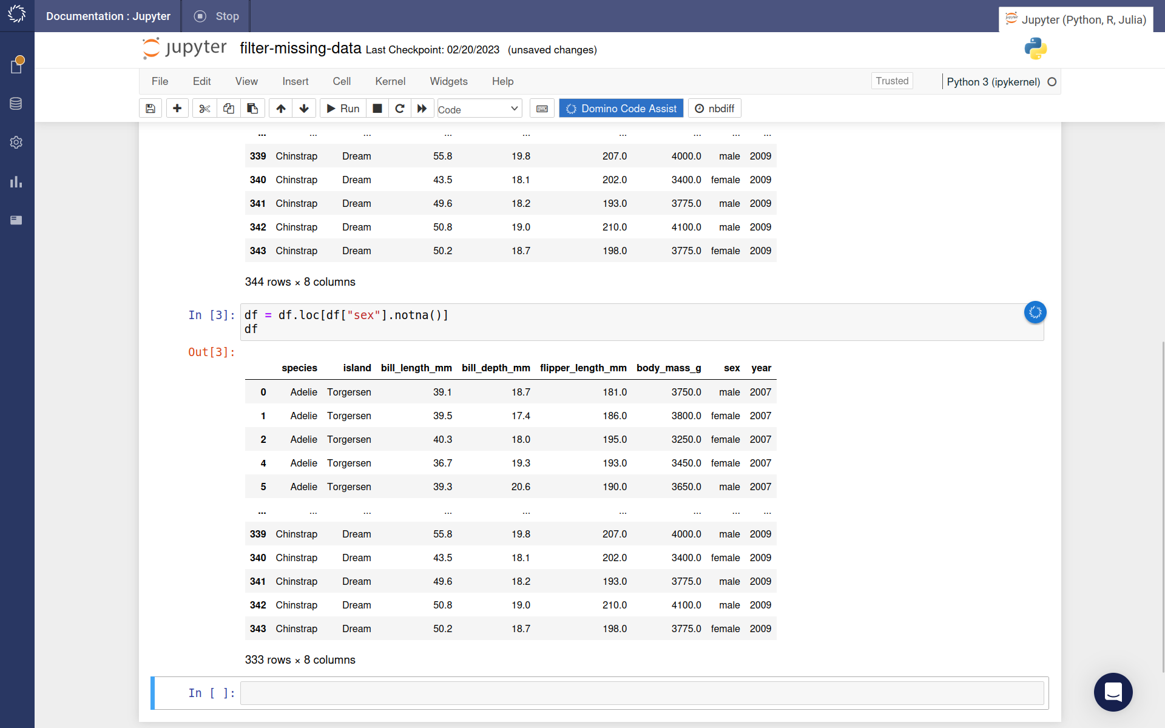Select the Documentation : Jupyter tab
Screen dimensions: 1165x728
(x=108, y=16)
